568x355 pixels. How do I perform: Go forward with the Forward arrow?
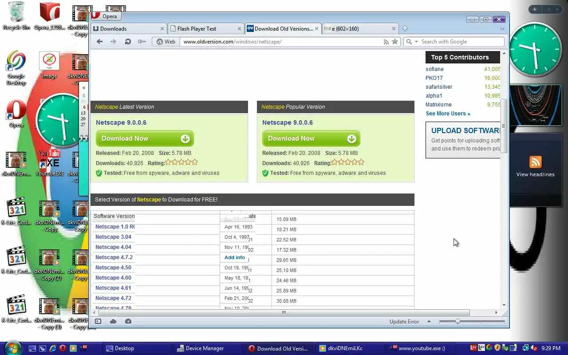[114, 42]
